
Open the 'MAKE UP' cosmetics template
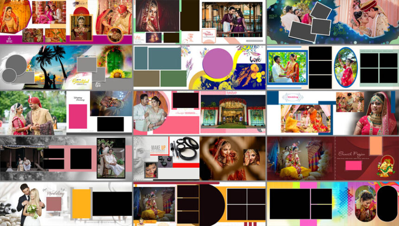[x=199, y=158]
